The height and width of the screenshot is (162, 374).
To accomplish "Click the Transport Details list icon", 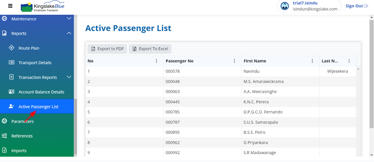I will coord(11,62).
